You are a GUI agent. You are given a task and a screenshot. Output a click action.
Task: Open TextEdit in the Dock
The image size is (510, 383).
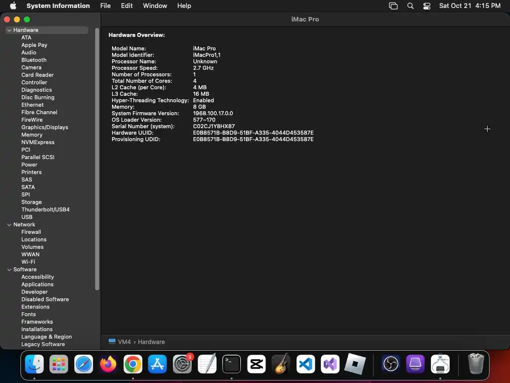(x=207, y=364)
